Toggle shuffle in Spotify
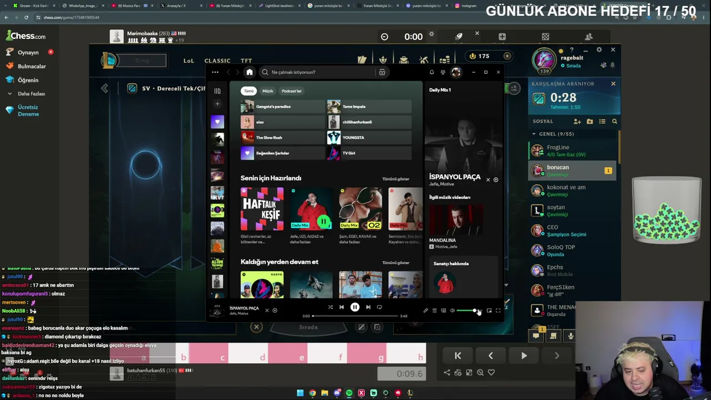The height and width of the screenshot is (400, 711). (x=331, y=307)
